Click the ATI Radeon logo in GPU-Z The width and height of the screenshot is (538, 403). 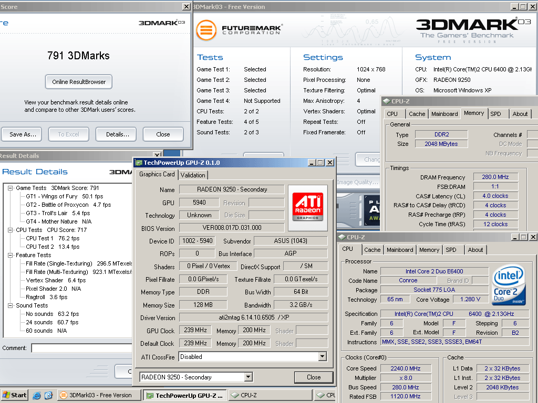pos(308,207)
